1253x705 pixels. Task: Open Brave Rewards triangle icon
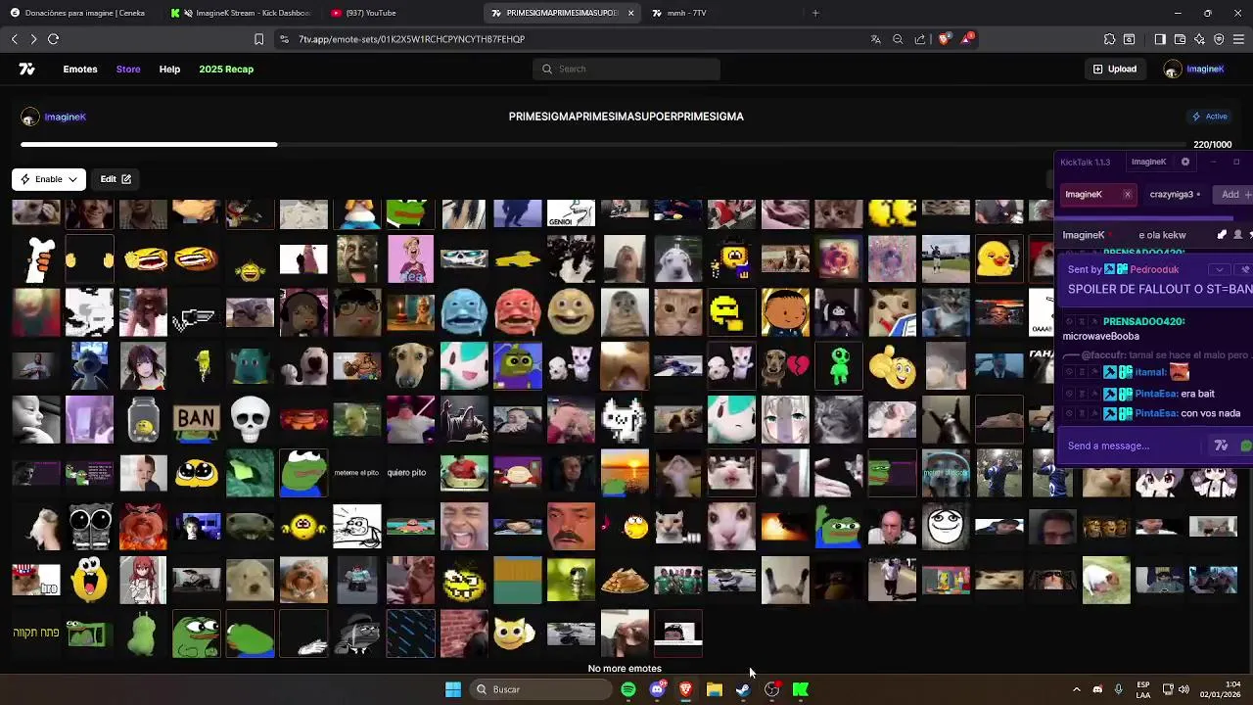967,38
